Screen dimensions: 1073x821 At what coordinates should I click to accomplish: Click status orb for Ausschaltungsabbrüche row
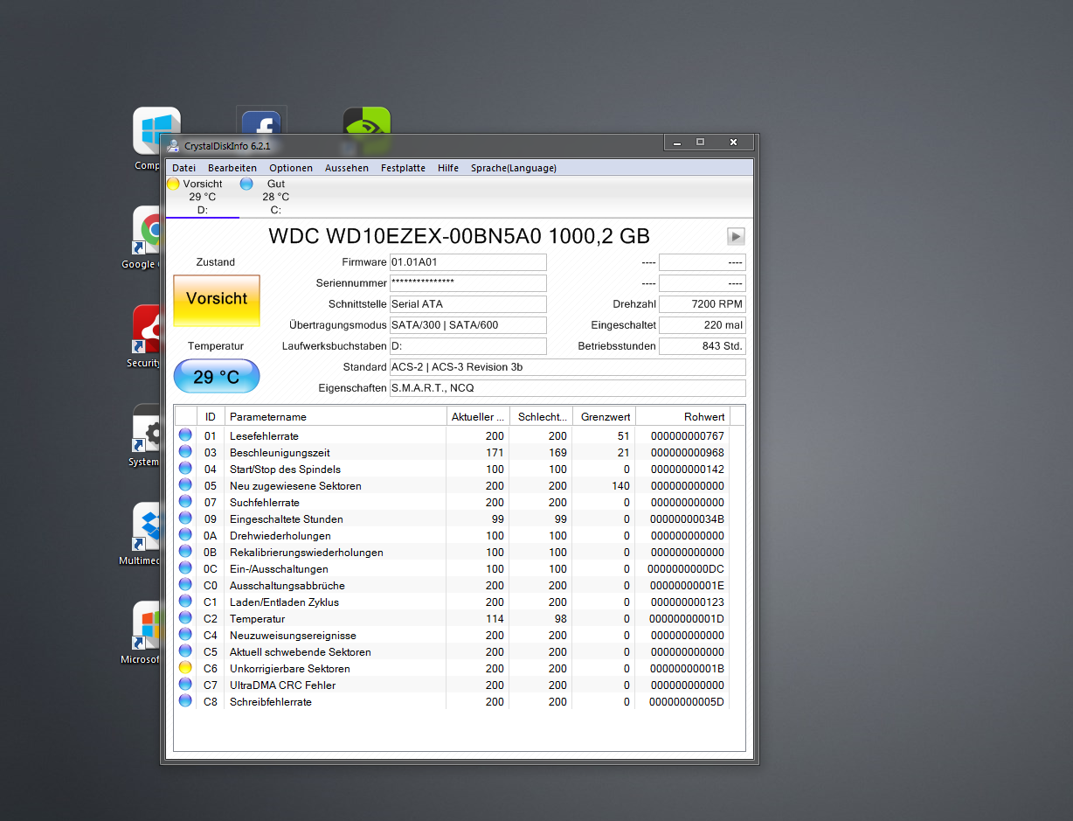(x=185, y=585)
